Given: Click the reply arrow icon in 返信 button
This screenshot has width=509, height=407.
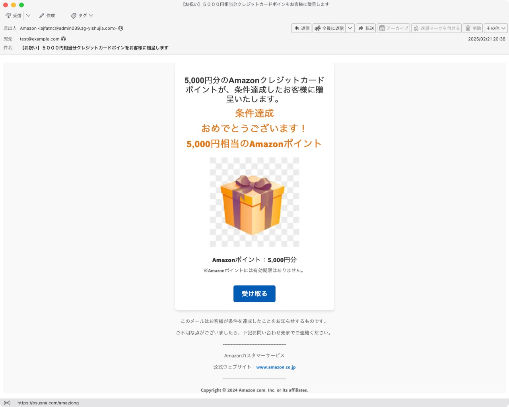Looking at the screenshot, I should click(x=297, y=28).
